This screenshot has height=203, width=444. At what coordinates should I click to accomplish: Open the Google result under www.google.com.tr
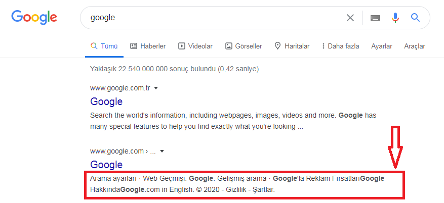106,101
